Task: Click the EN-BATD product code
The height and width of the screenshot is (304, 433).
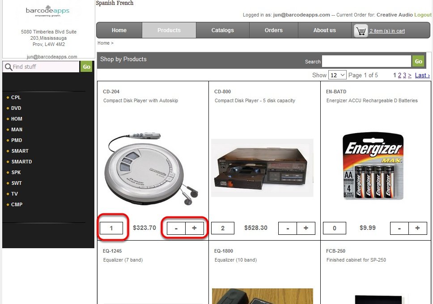Action: pos(336,92)
